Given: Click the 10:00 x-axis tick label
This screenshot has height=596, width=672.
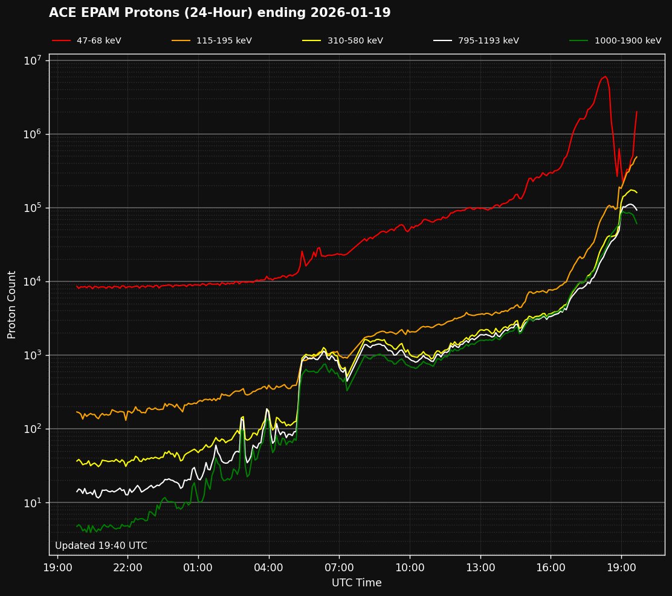Looking at the screenshot, I should [410, 568].
